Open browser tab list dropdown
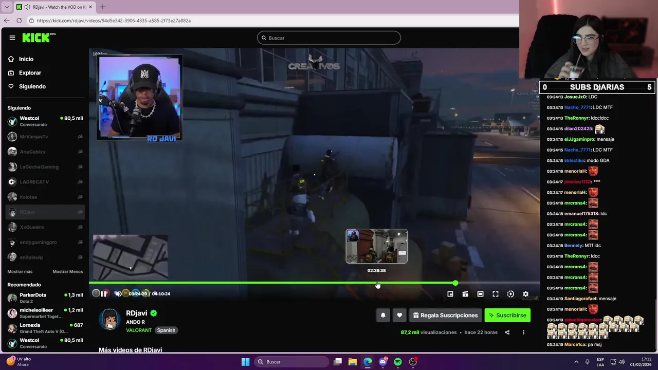 click(6, 7)
